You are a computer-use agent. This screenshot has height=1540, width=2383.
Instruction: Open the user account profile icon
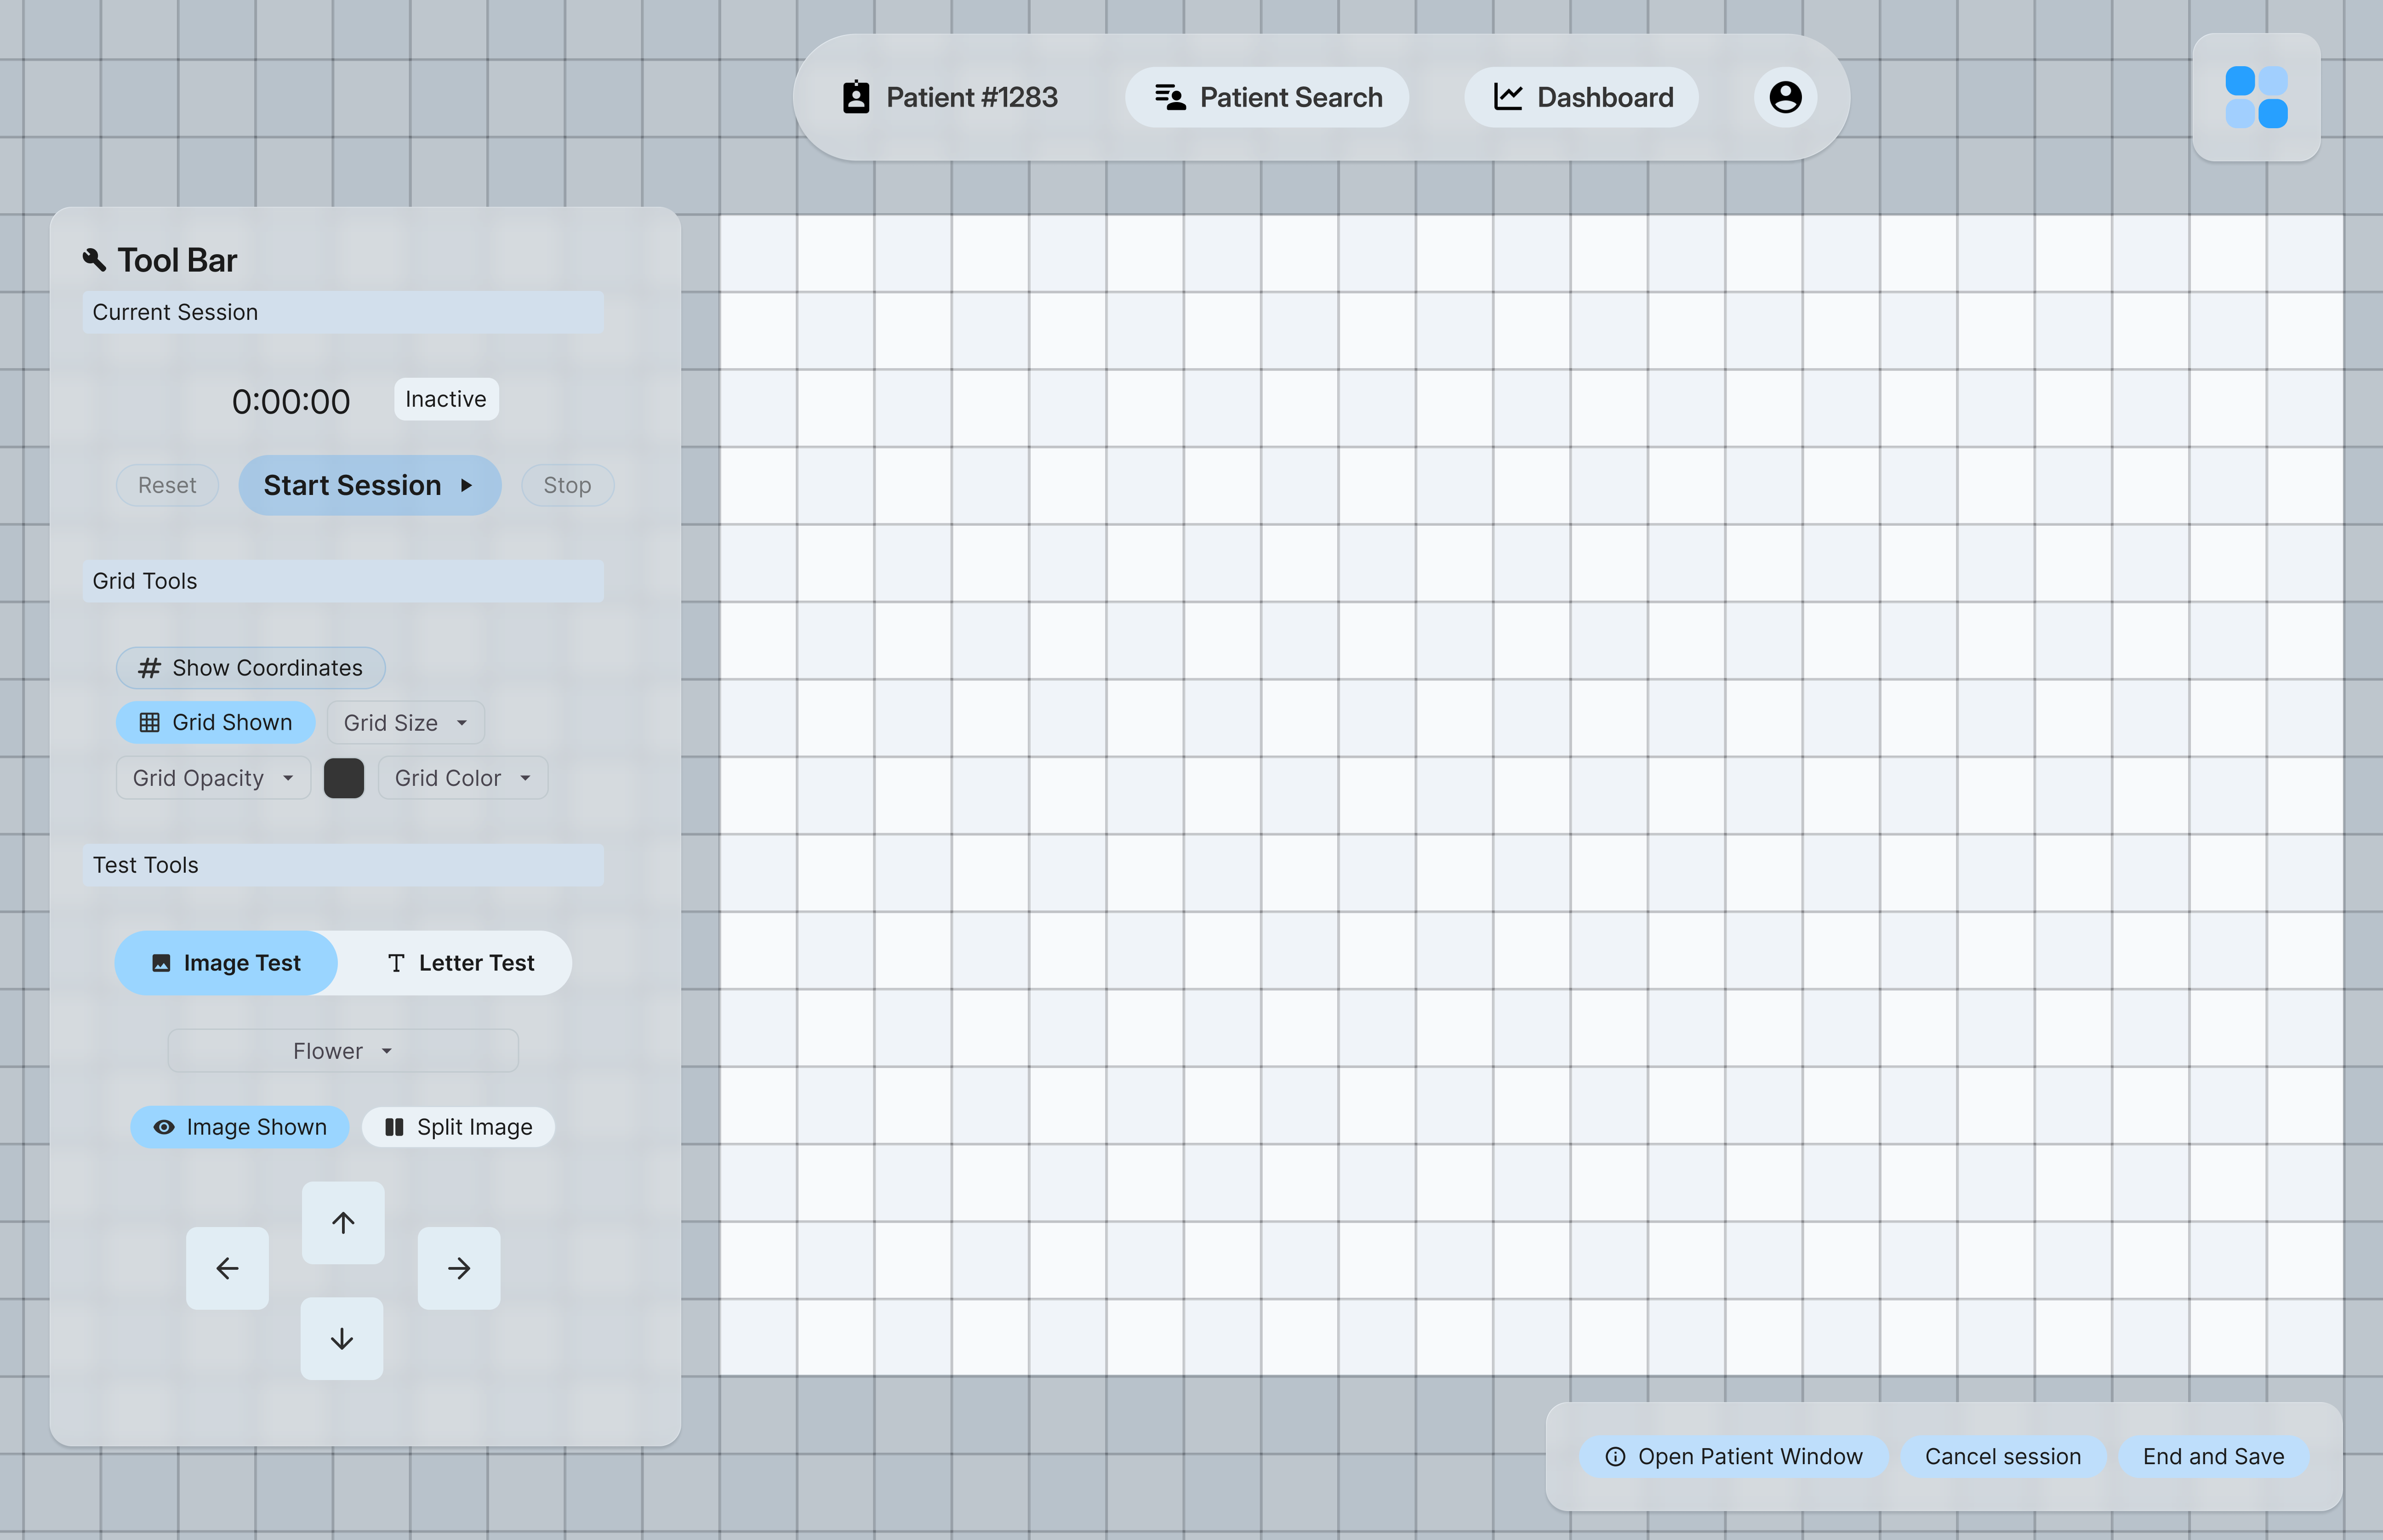[1785, 97]
